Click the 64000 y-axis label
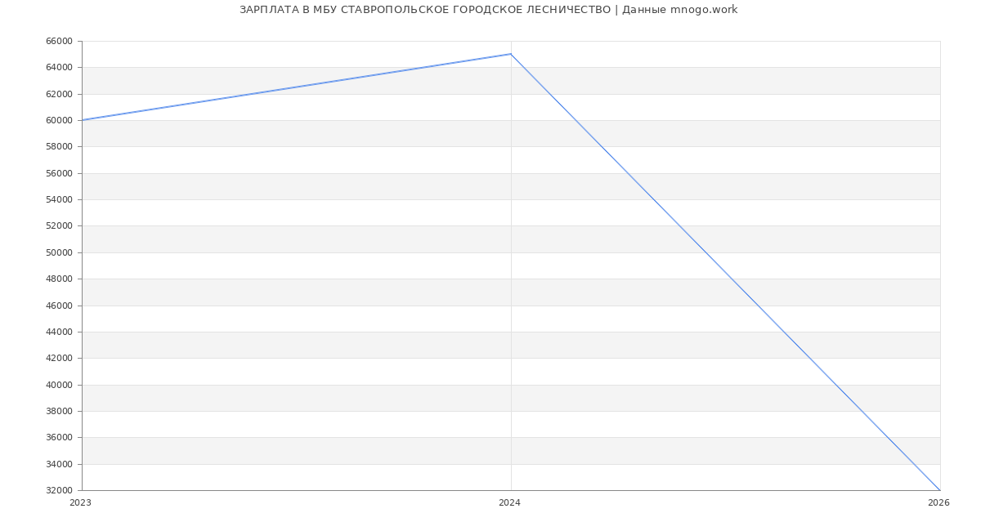This screenshot has height=531, width=981. coord(59,67)
